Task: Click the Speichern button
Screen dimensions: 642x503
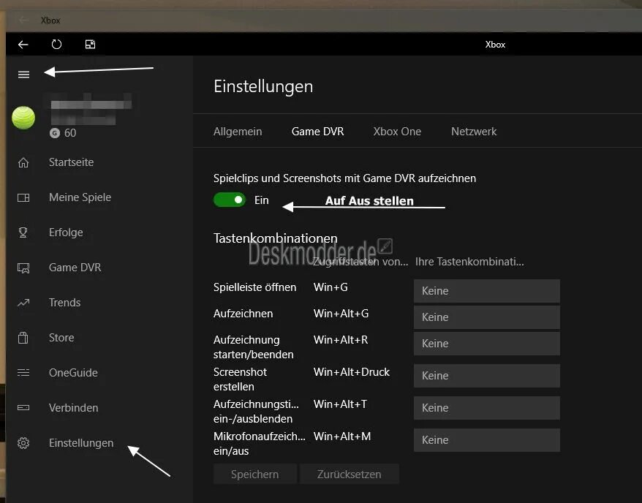Action: [x=254, y=474]
